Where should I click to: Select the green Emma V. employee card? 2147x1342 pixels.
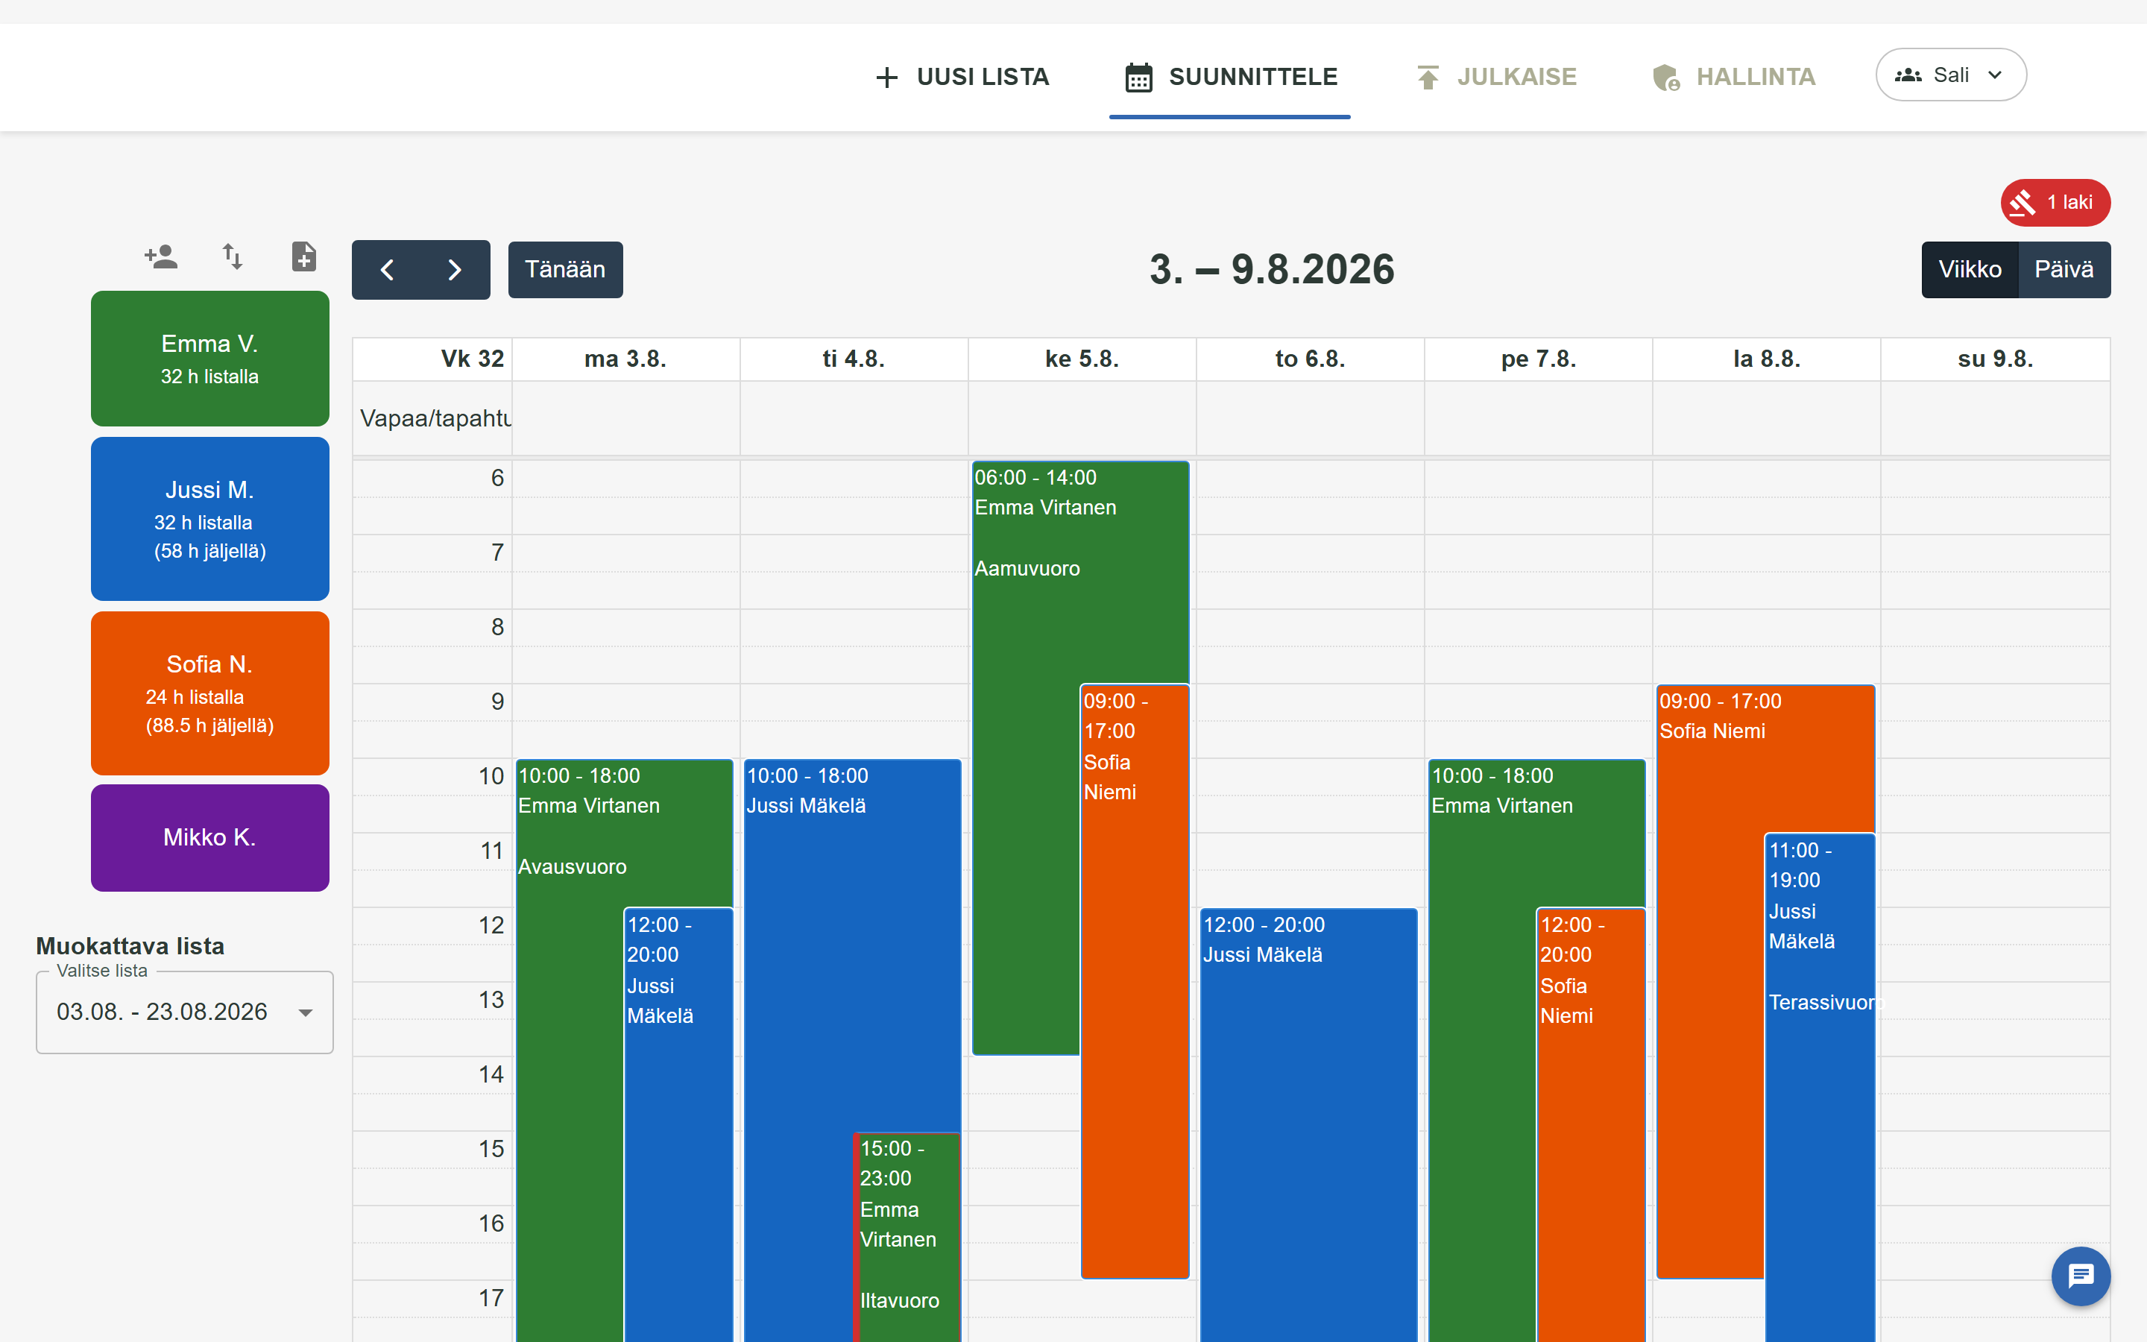click(210, 359)
